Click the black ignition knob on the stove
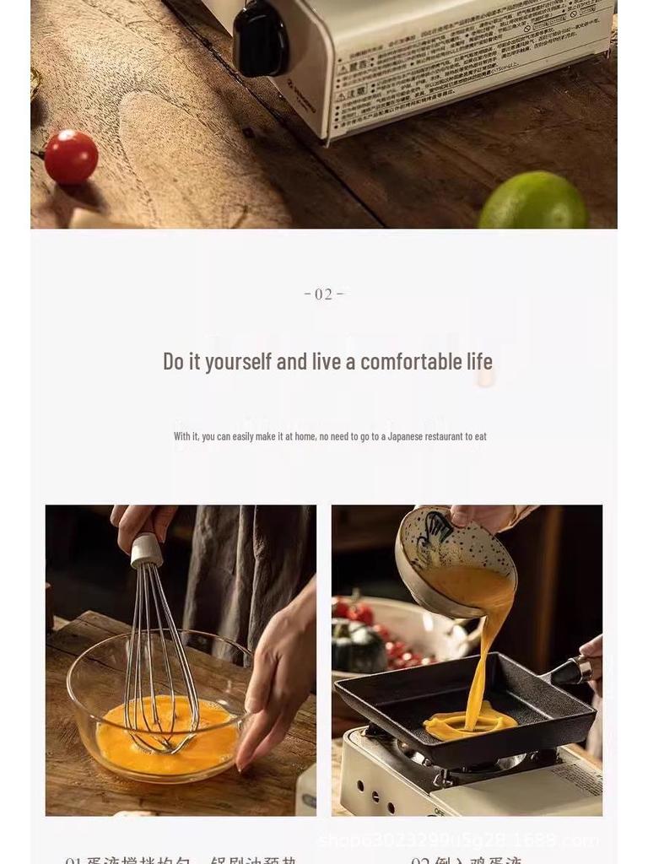 pyautogui.click(x=260, y=37)
